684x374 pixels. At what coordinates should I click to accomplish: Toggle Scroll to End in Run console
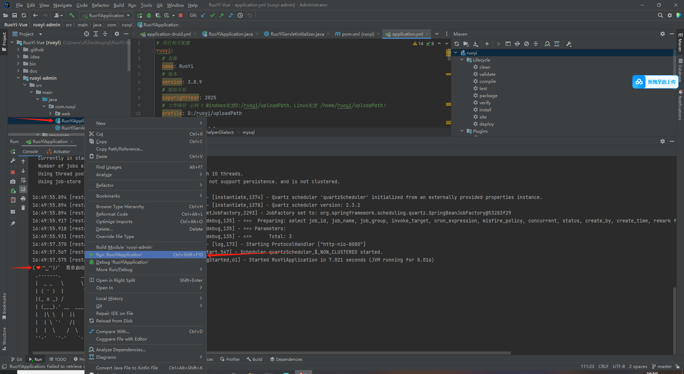23,189
